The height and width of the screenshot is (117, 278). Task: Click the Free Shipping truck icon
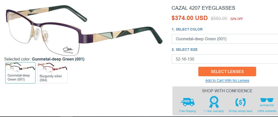pyautogui.click(x=188, y=102)
